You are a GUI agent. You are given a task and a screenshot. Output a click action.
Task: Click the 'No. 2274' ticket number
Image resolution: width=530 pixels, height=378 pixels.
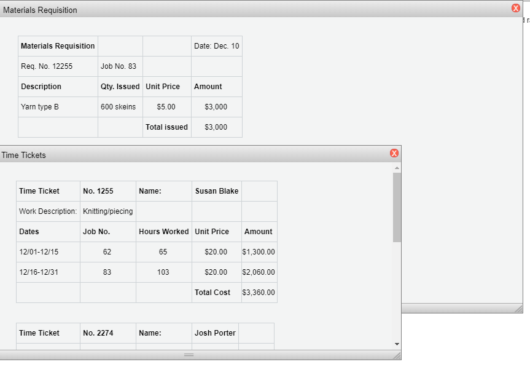coord(98,333)
